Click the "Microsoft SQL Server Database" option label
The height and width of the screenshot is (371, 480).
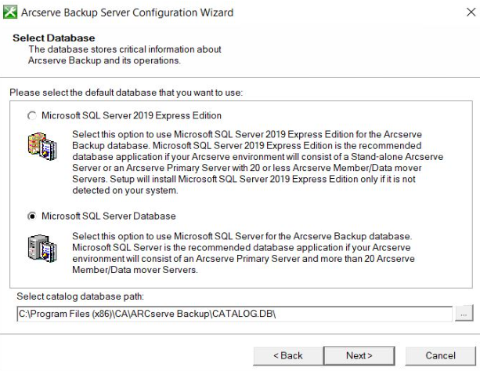109,216
